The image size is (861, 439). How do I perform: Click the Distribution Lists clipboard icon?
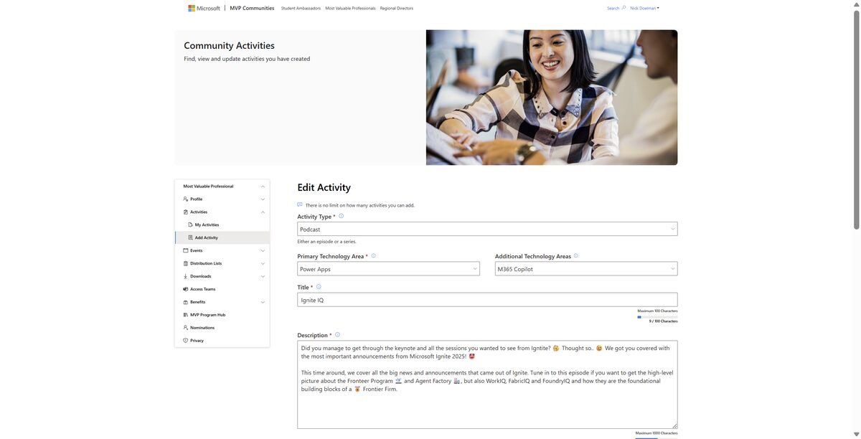tap(186, 263)
